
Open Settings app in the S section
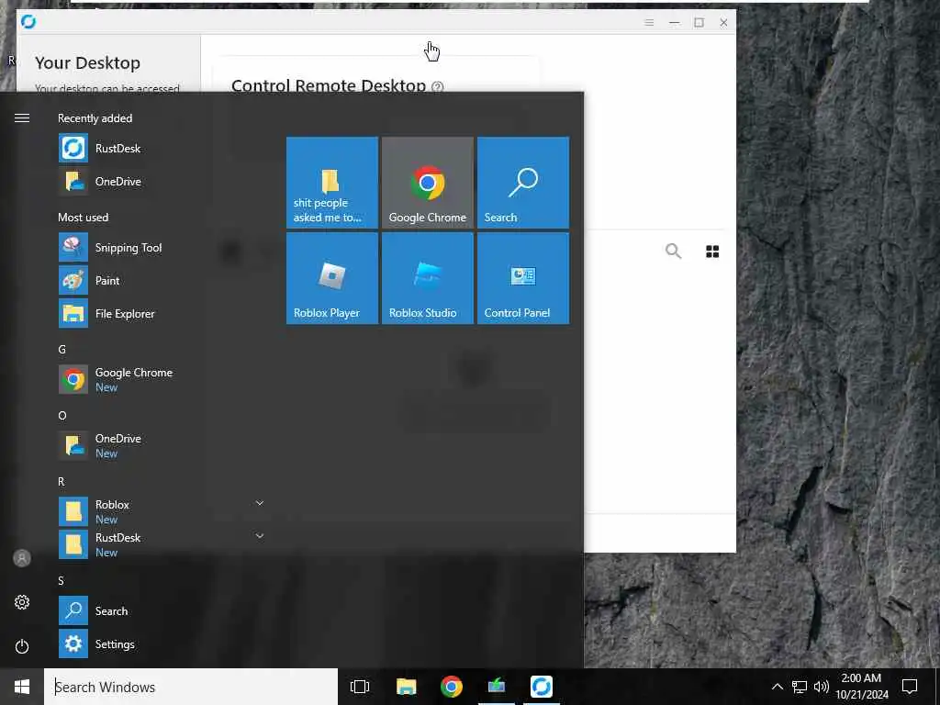tap(162, 643)
